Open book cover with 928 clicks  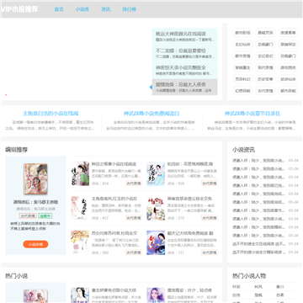[x=156, y=173]
